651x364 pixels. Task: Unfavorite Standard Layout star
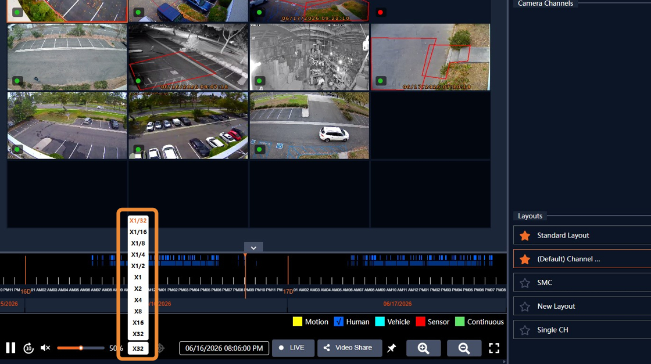click(x=525, y=236)
